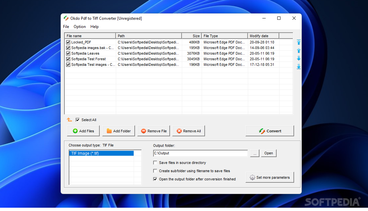Maximize the Okdo converter window

[x=279, y=18]
